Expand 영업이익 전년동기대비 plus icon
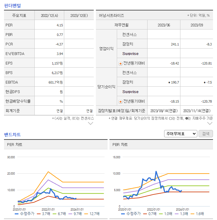 click(120, 64)
